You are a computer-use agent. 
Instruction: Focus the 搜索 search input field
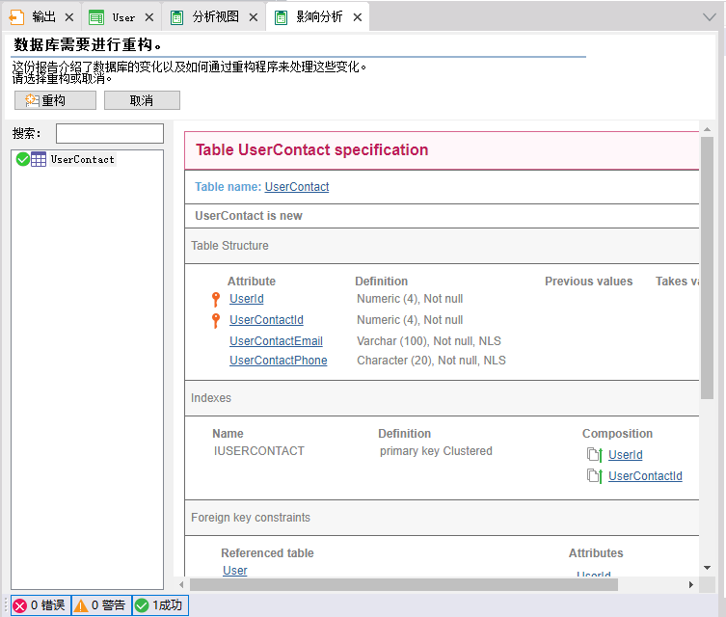point(110,133)
